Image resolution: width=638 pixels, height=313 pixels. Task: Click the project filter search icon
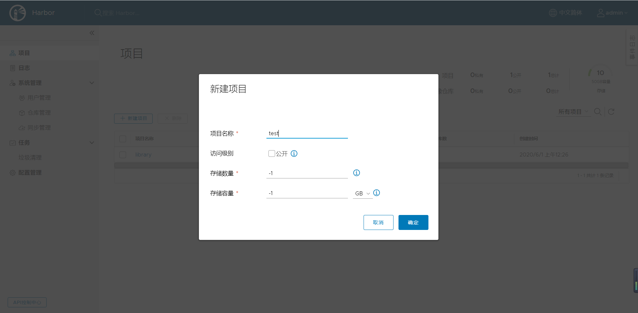[597, 112]
